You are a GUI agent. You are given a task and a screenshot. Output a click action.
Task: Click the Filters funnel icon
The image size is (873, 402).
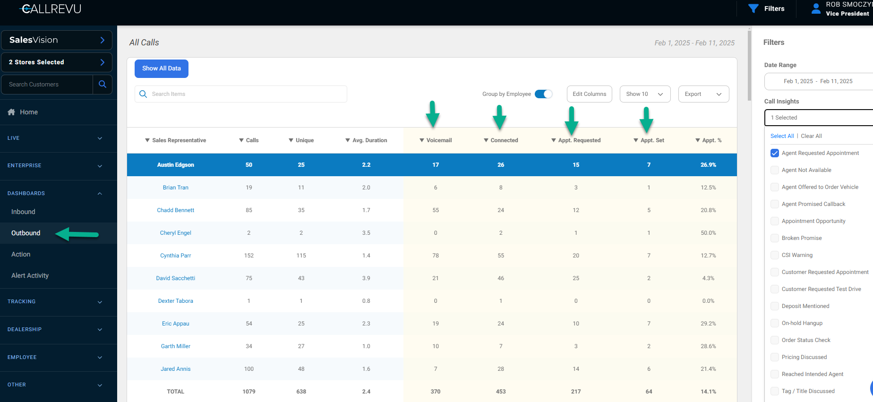click(x=753, y=9)
